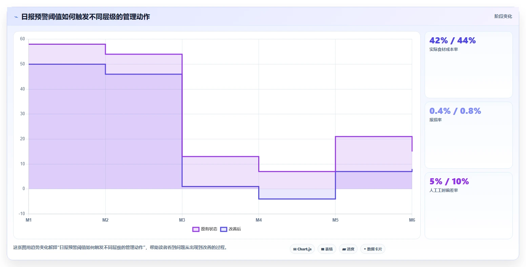Select the Chart.js tag

pyautogui.click(x=302, y=249)
